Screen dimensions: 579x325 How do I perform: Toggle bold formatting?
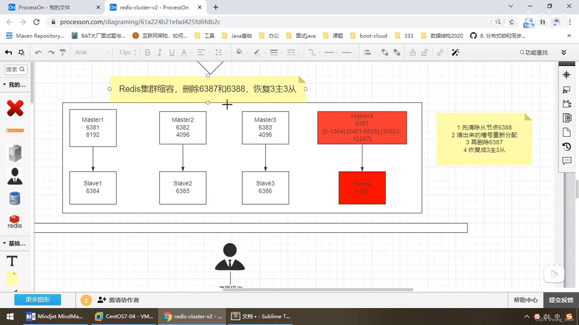147,52
